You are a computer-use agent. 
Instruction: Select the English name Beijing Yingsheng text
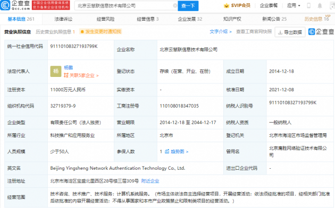[x=118, y=168]
